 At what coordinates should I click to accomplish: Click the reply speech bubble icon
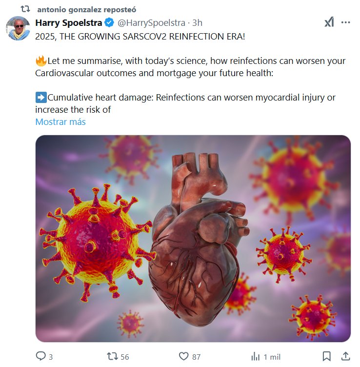point(41,356)
